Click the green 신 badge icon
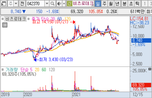This screenshot has width=152, height=98. [70, 4]
